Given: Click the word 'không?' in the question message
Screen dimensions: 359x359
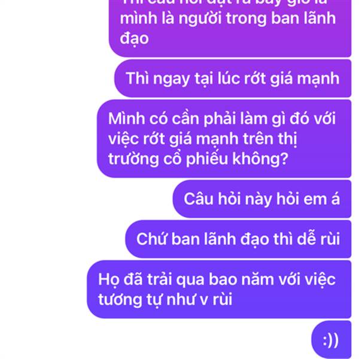Looking at the screenshot, I should (x=260, y=159).
